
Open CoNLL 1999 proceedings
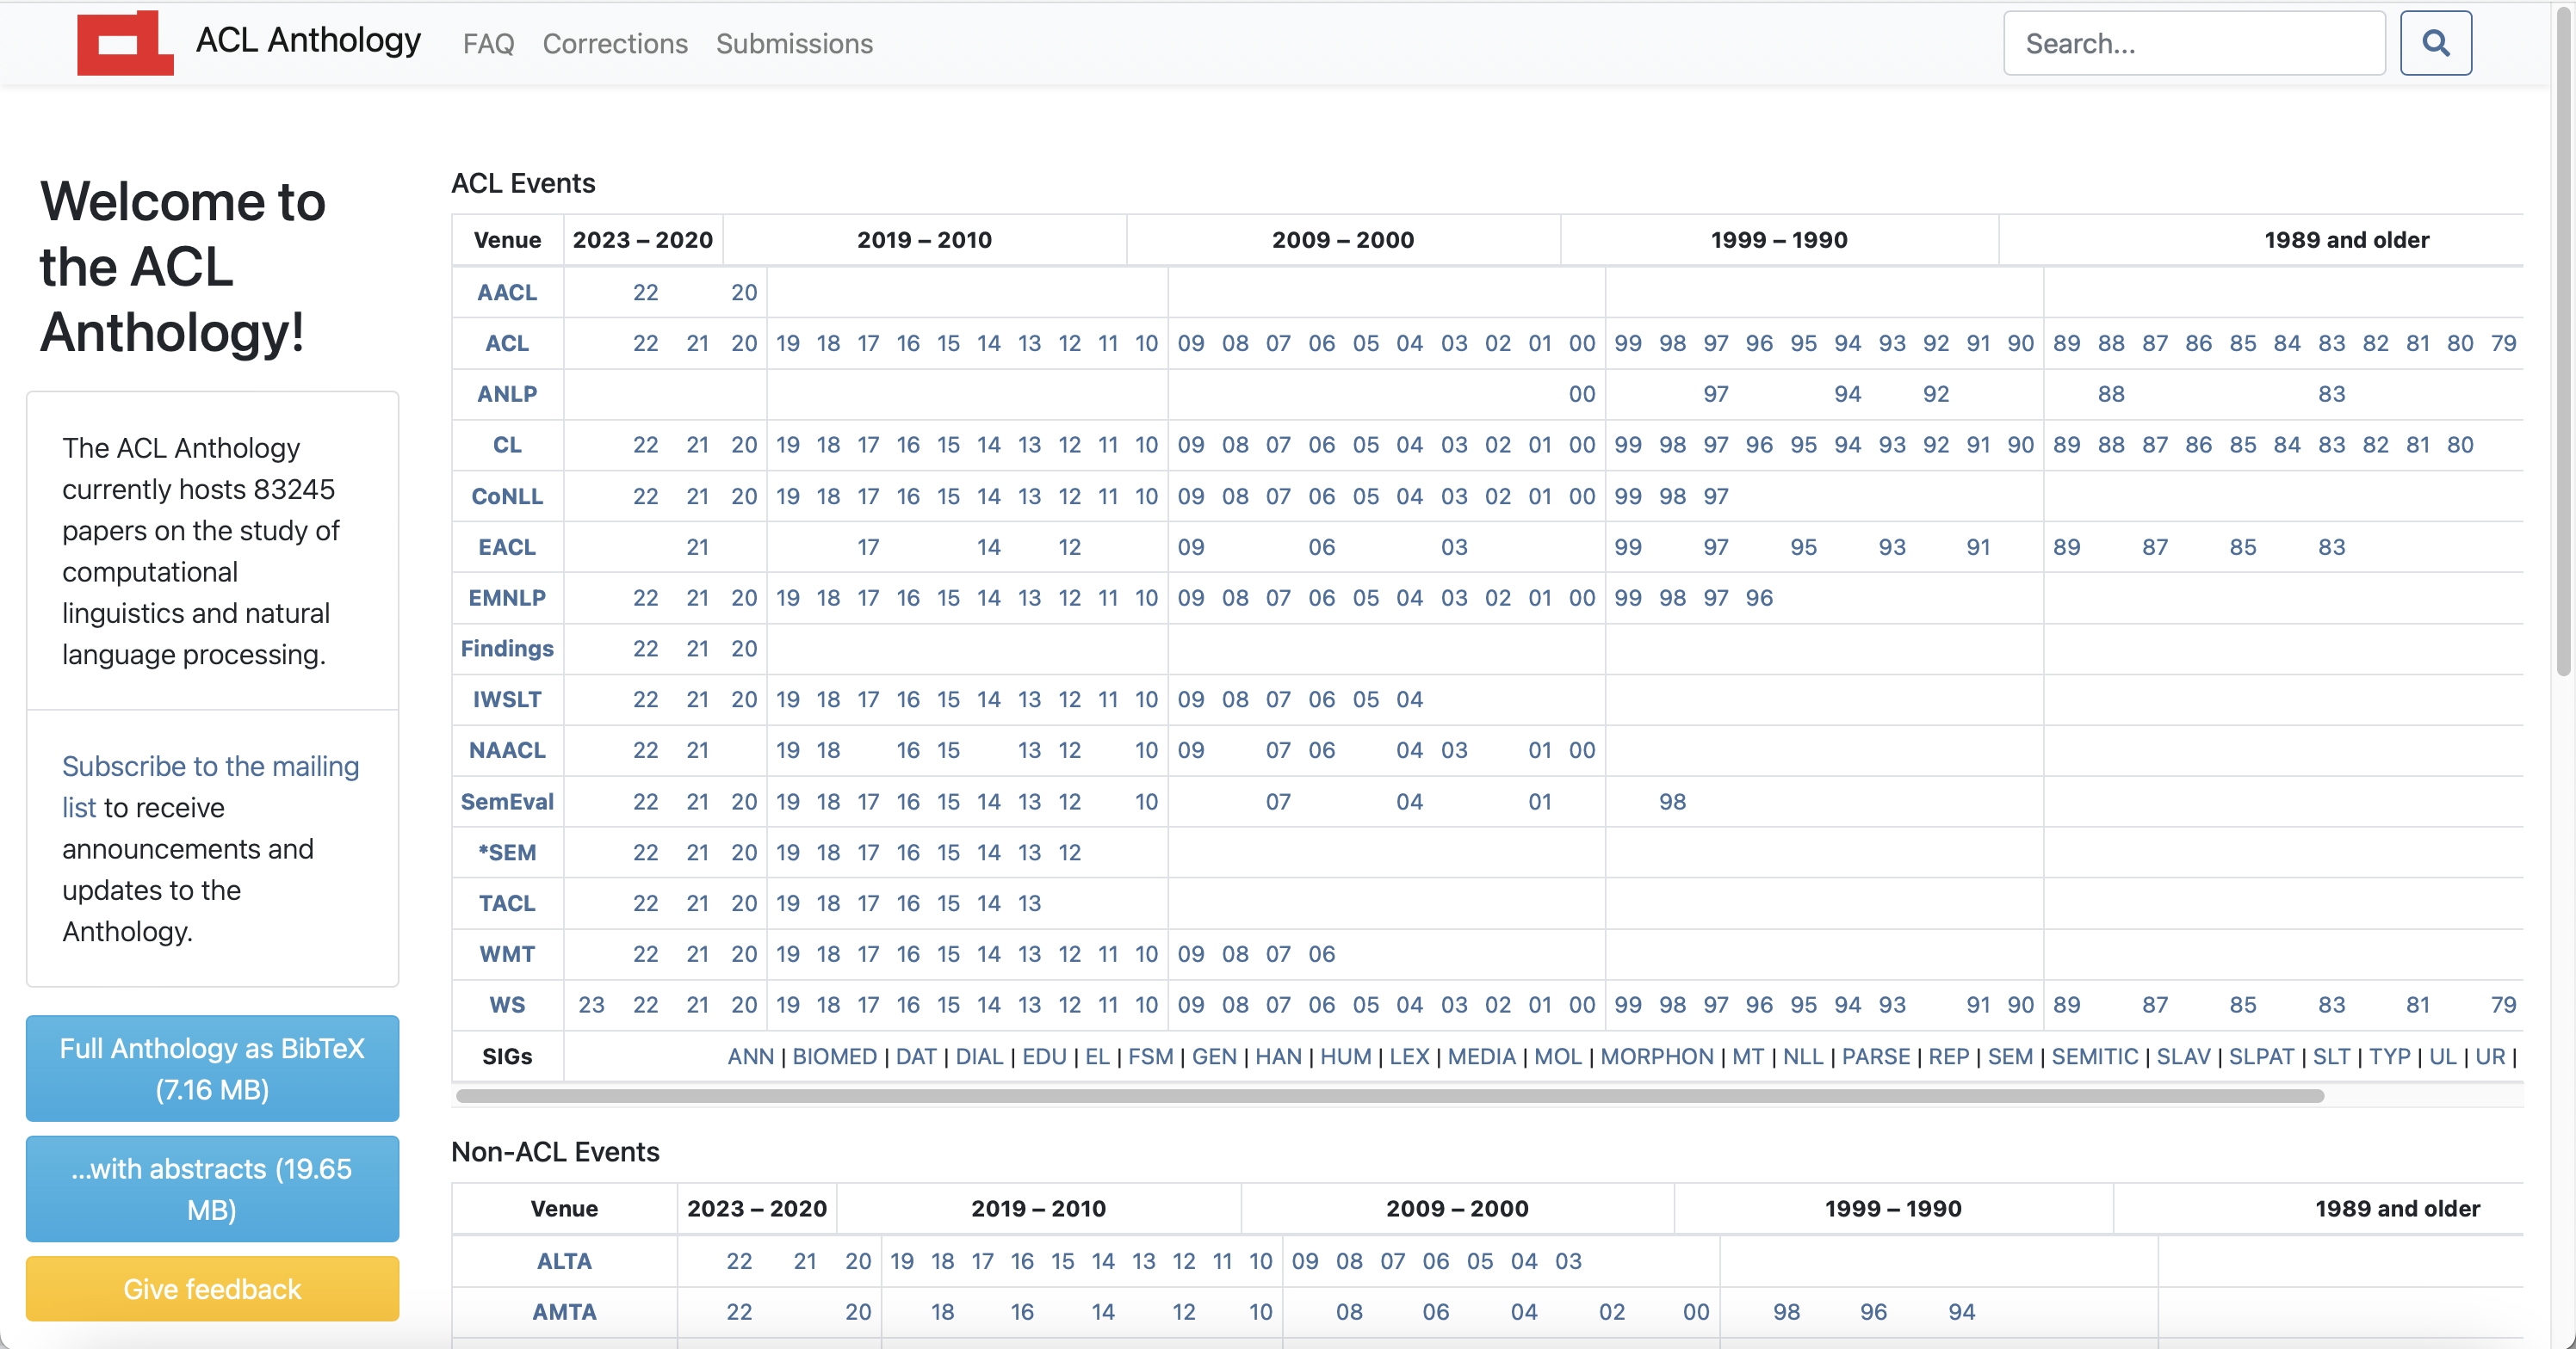click(1628, 496)
